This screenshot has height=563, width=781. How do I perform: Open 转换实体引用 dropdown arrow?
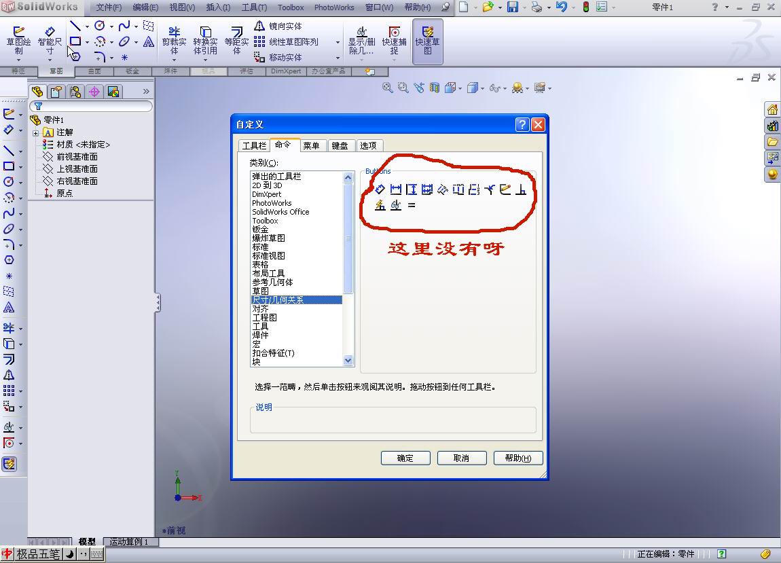pos(205,60)
